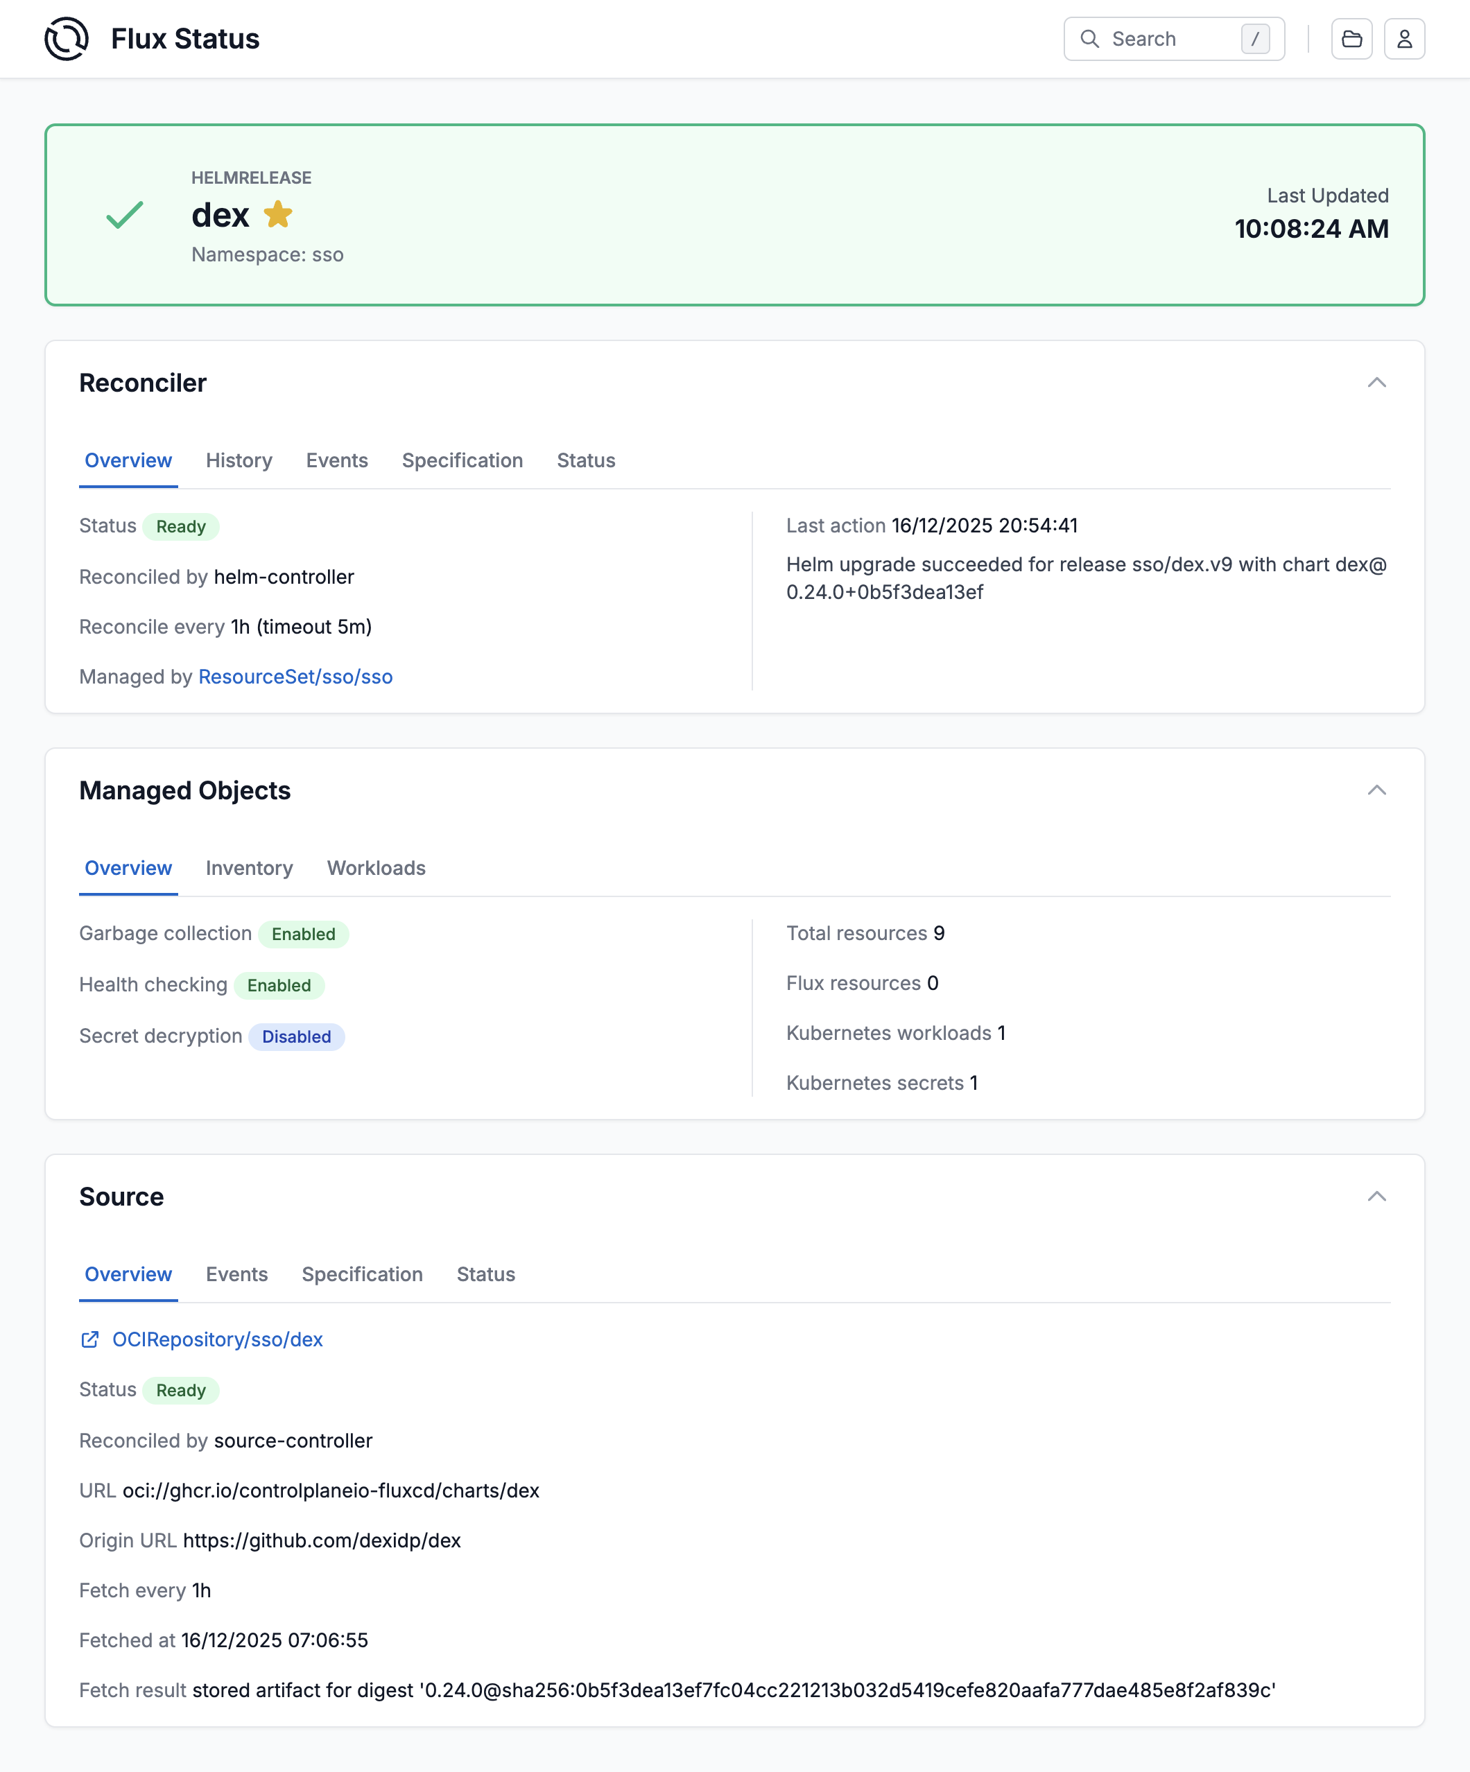Click the Health checking Enabled badge
1470x1772 pixels.
point(279,986)
